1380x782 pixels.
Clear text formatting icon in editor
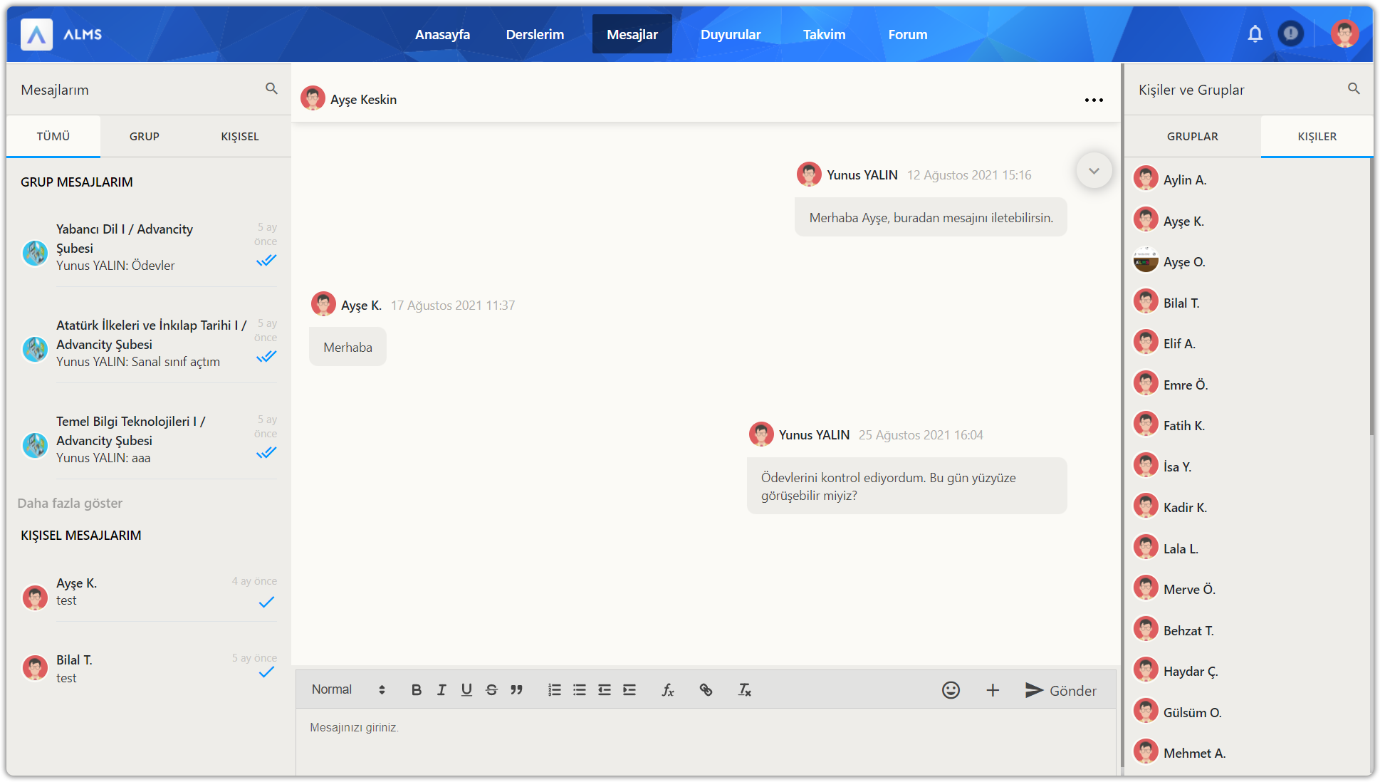click(744, 690)
